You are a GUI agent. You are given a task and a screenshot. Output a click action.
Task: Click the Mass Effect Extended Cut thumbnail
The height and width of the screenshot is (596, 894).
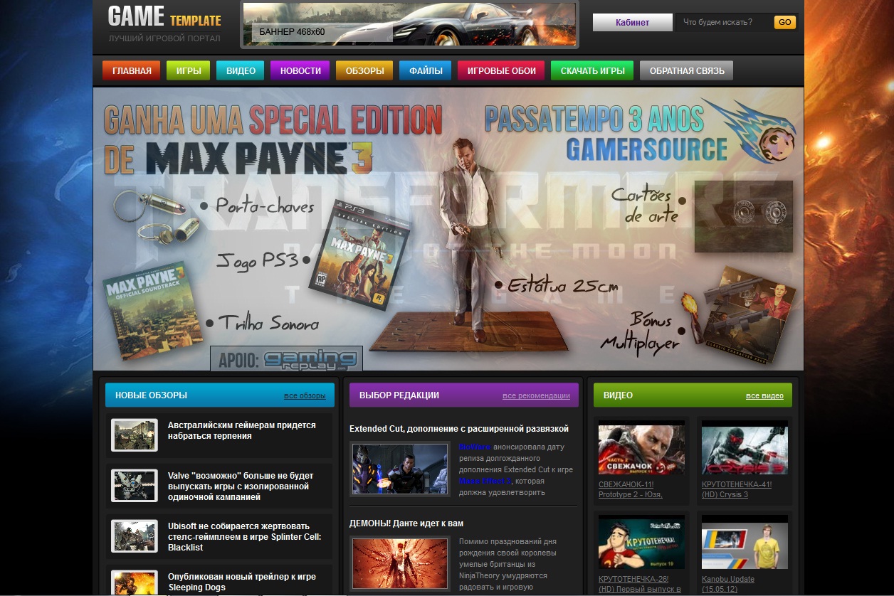(x=400, y=469)
